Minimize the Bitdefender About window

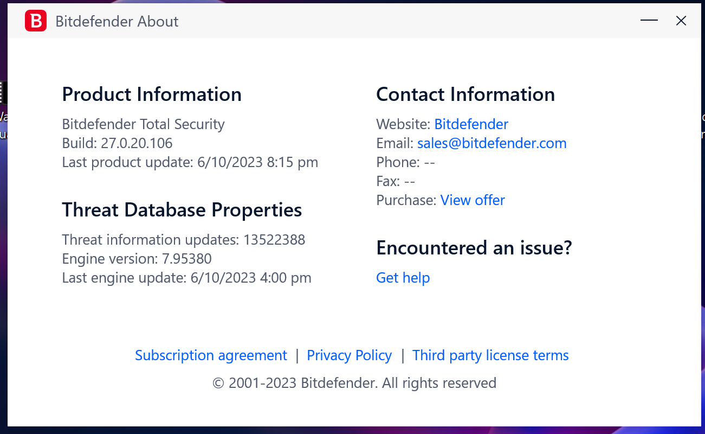649,21
